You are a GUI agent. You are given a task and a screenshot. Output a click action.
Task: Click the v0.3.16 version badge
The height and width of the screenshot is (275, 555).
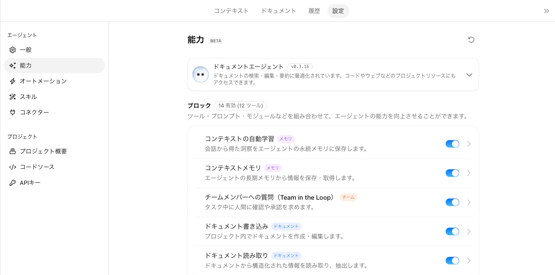click(x=300, y=67)
